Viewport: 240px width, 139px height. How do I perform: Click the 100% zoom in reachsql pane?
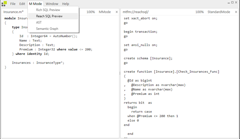(199, 12)
